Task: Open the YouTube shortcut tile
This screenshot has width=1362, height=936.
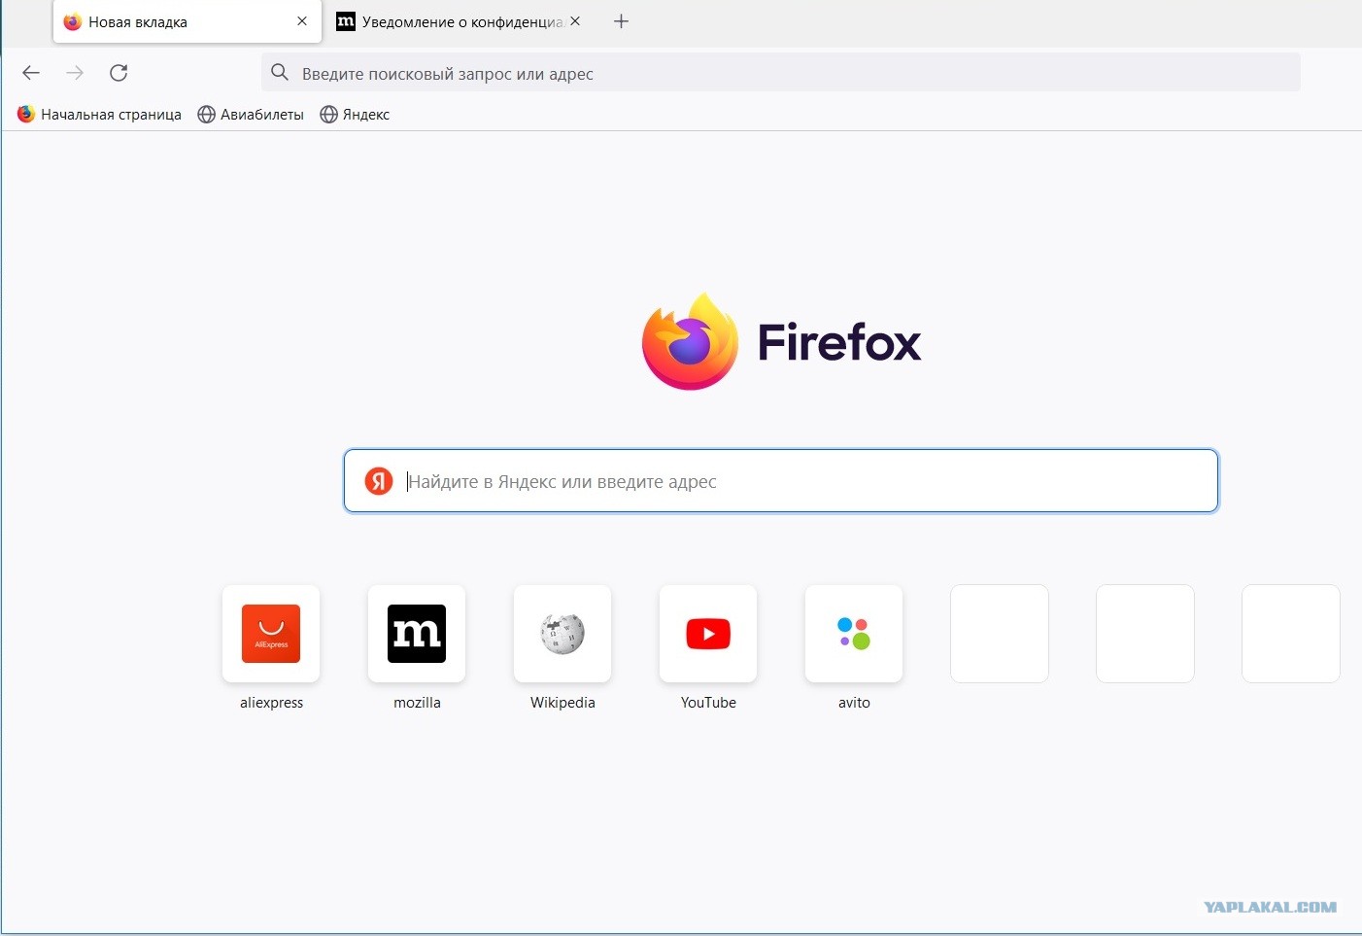Action: pos(708,634)
